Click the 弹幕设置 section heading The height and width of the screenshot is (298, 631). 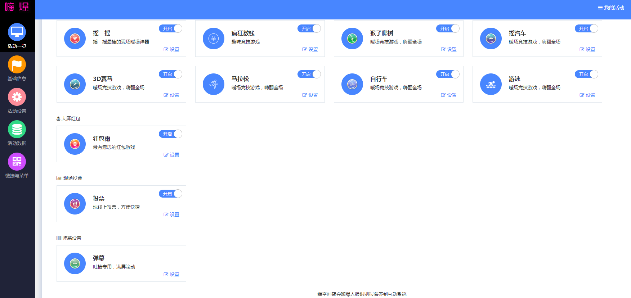point(69,238)
